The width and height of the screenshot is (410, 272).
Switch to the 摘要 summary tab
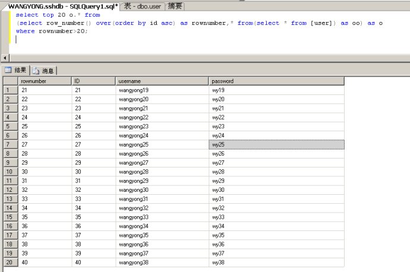click(x=175, y=6)
